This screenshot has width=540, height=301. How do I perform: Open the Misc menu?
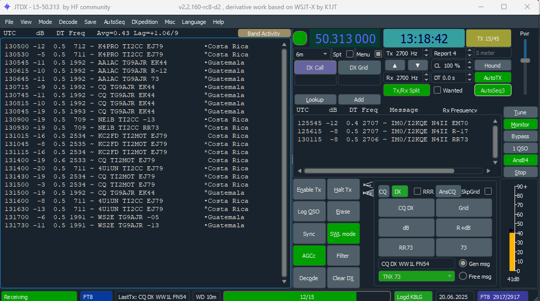(170, 22)
